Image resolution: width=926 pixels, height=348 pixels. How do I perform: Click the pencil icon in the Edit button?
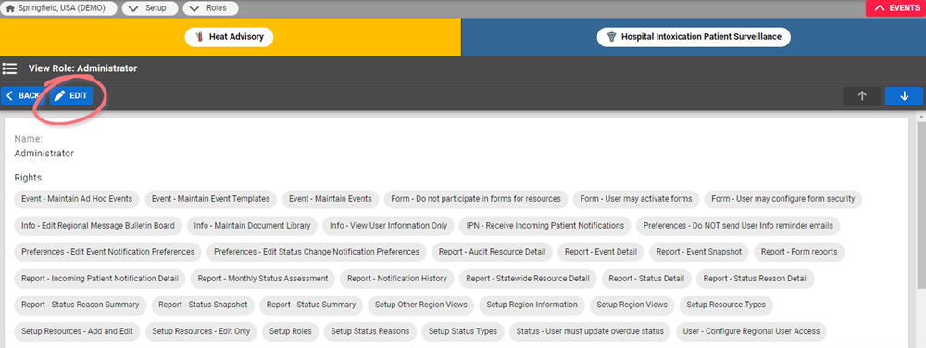point(59,96)
